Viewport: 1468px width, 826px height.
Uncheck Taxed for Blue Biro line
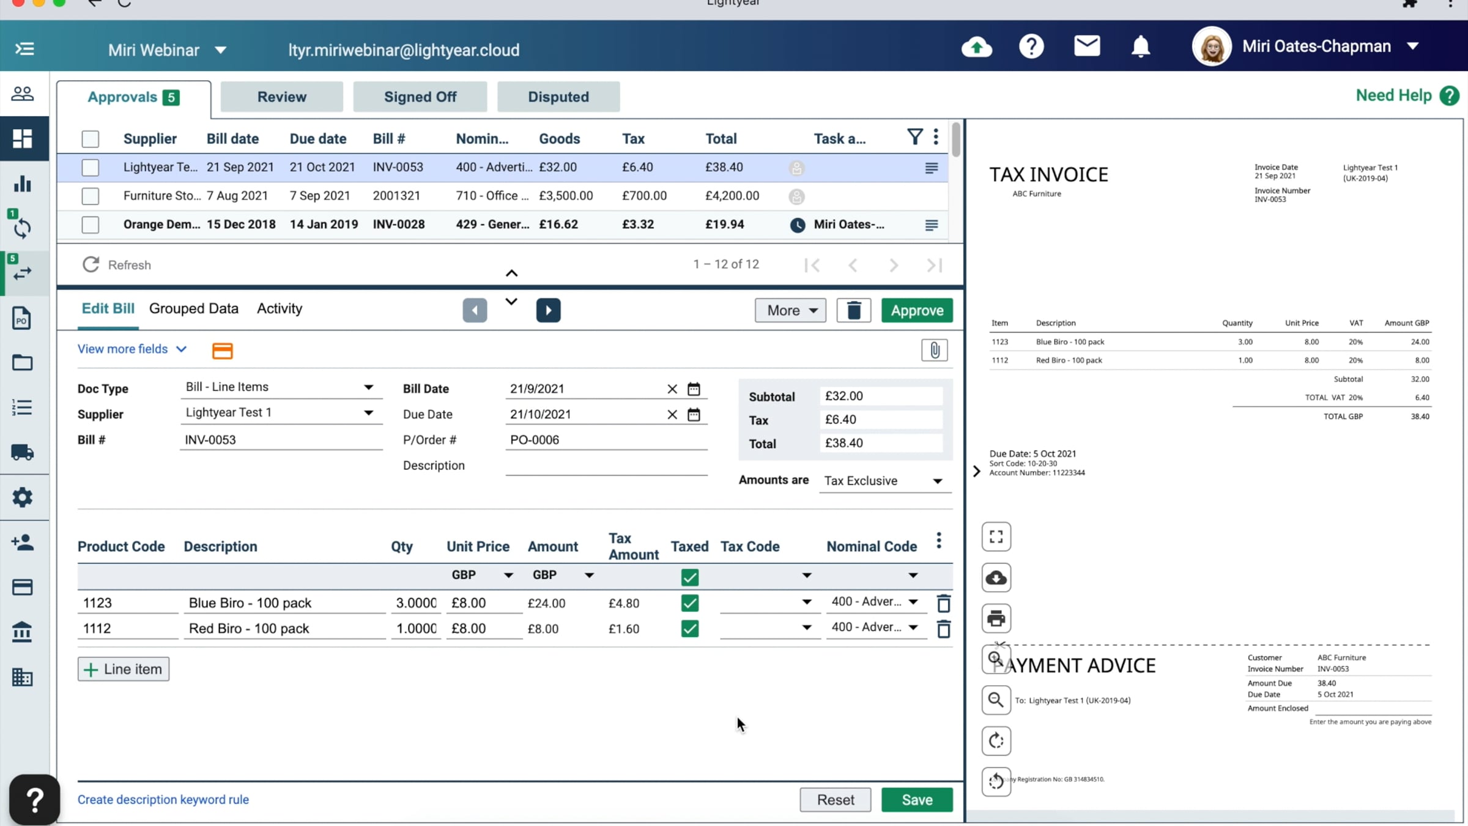click(689, 603)
